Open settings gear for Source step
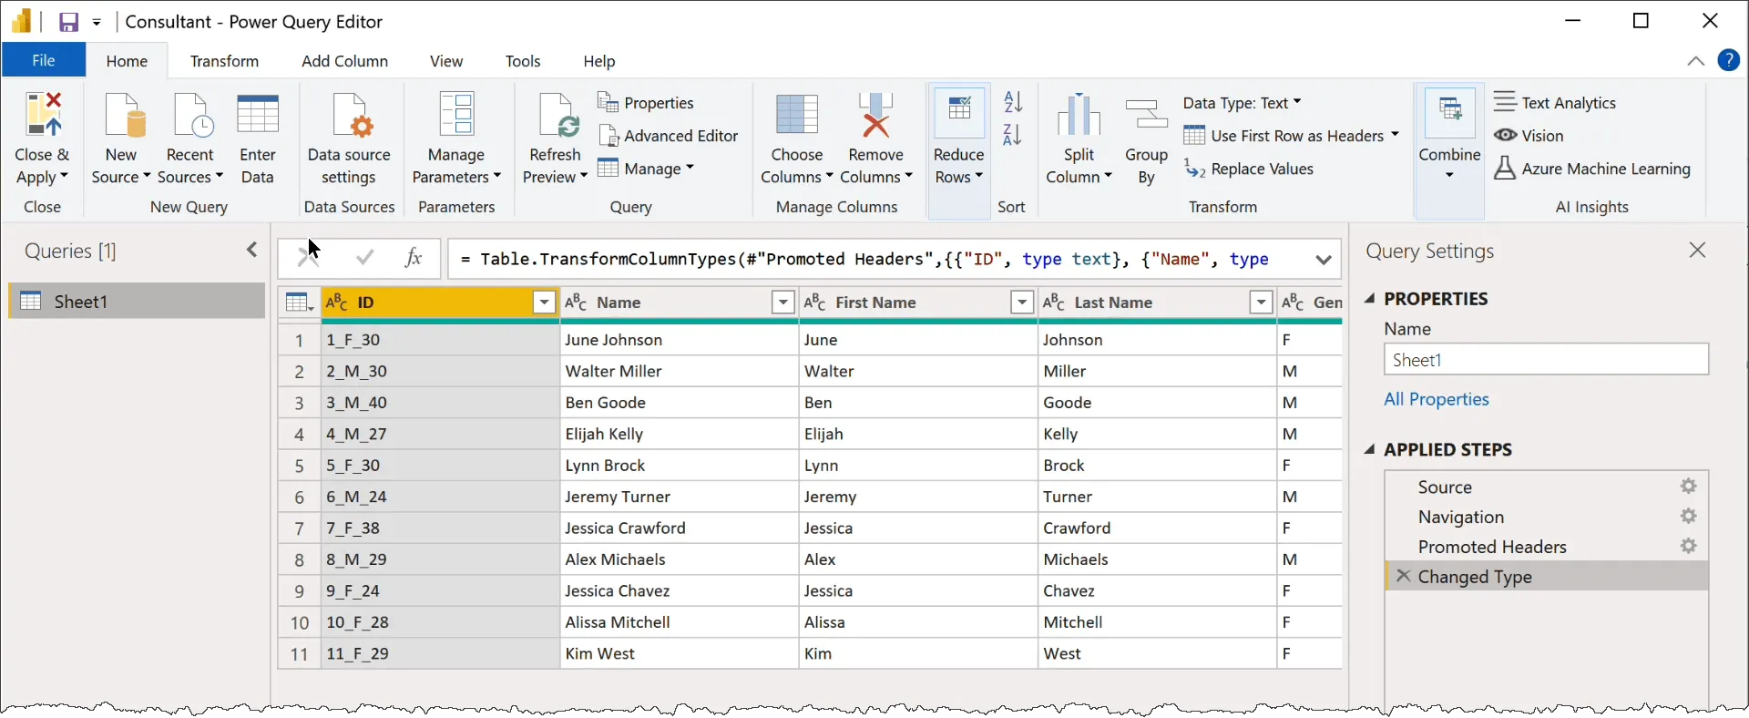 coord(1689,487)
